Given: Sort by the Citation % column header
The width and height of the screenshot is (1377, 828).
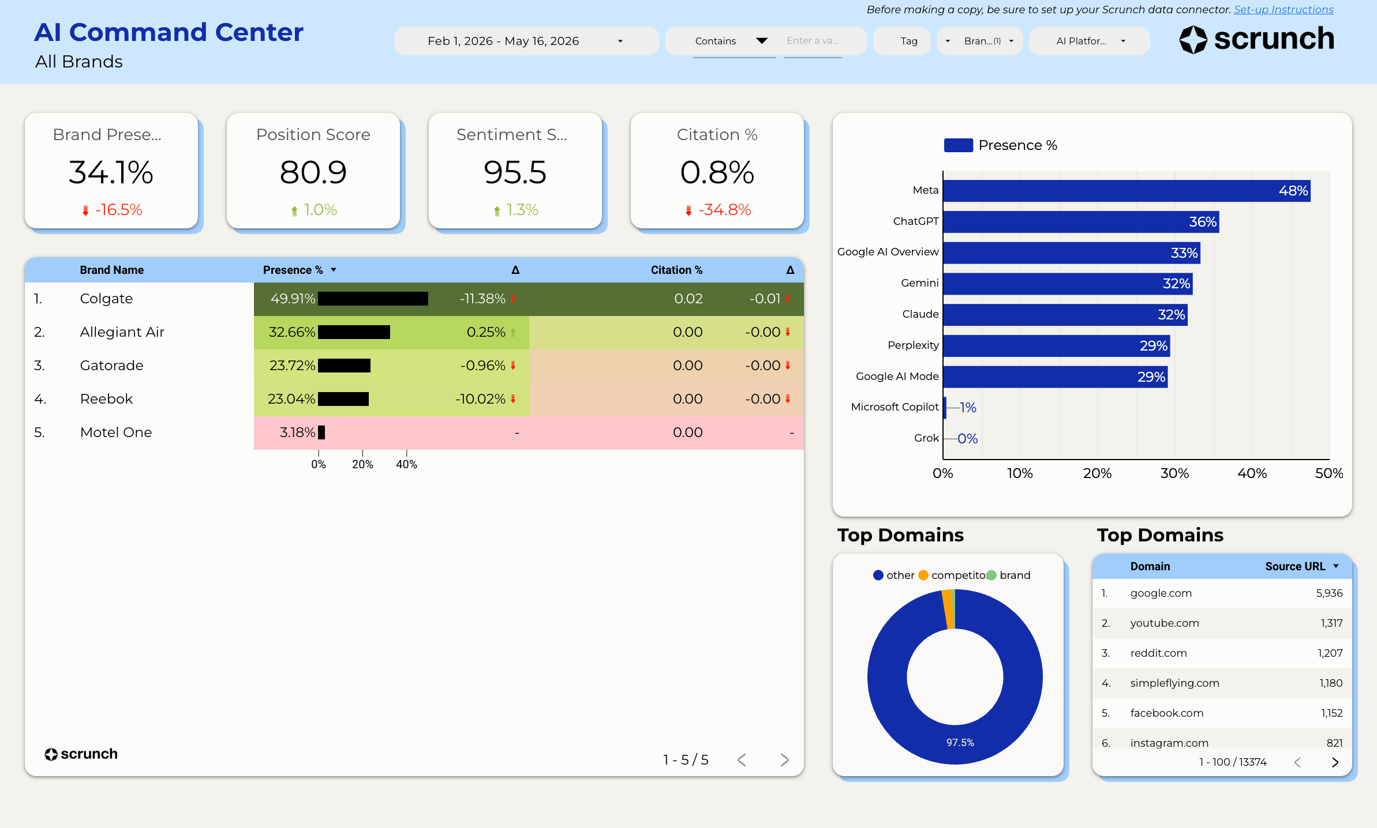Looking at the screenshot, I should click(676, 270).
